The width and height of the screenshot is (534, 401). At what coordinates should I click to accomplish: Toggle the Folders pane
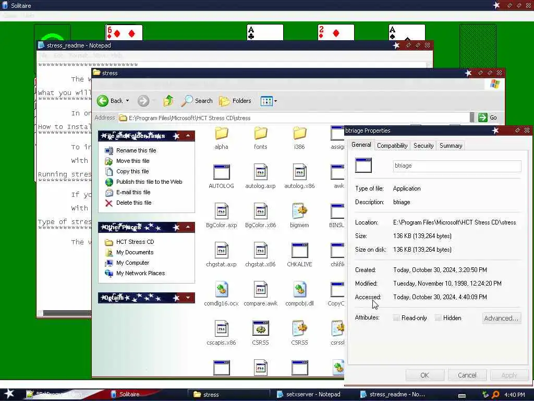235,101
